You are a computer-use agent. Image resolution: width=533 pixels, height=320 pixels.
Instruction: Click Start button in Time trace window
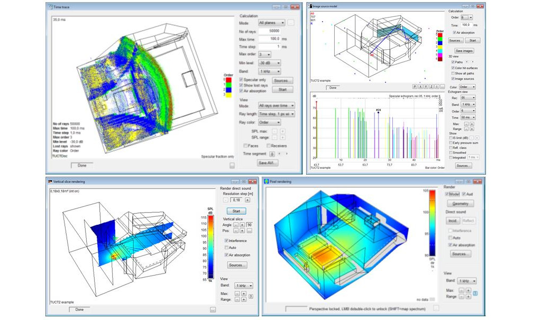(x=283, y=89)
